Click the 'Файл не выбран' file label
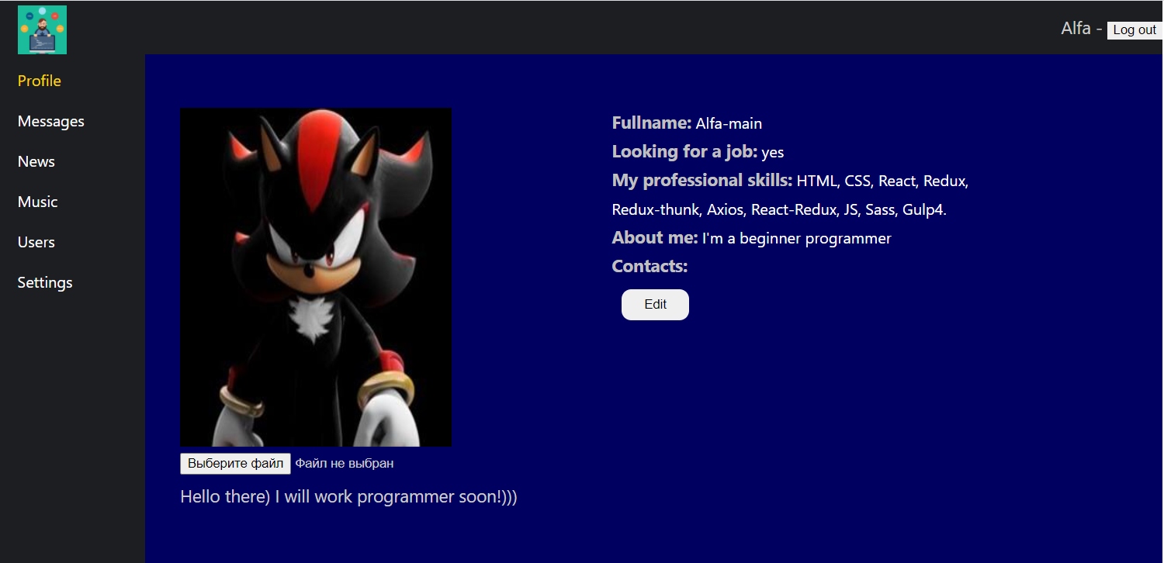The height and width of the screenshot is (563, 1164). 345,464
